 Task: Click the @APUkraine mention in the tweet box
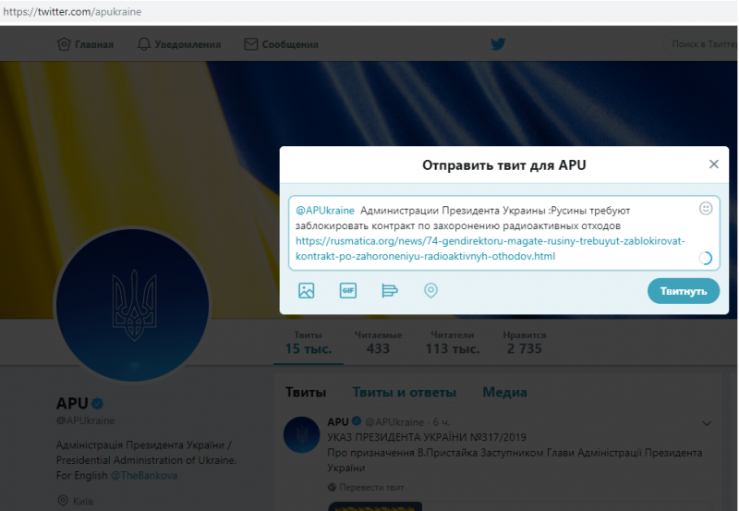(x=325, y=211)
